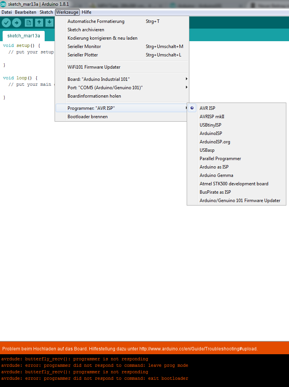Click the Save sketch down-arrow icon
Screen dimensions: 289x387
[50, 23]
